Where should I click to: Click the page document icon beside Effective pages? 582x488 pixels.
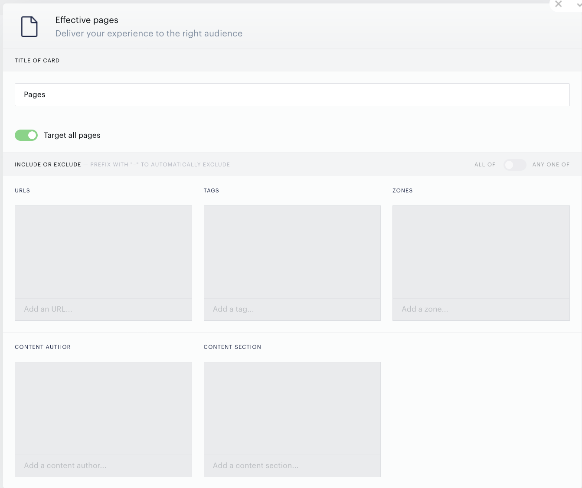(29, 26)
